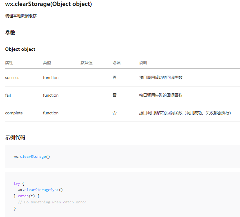Click wx.clearStorage() code line

point(32,157)
